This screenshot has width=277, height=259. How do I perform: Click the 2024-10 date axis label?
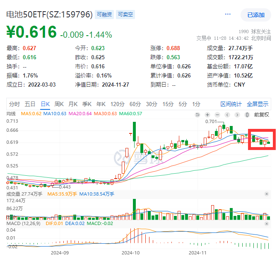[130, 253]
